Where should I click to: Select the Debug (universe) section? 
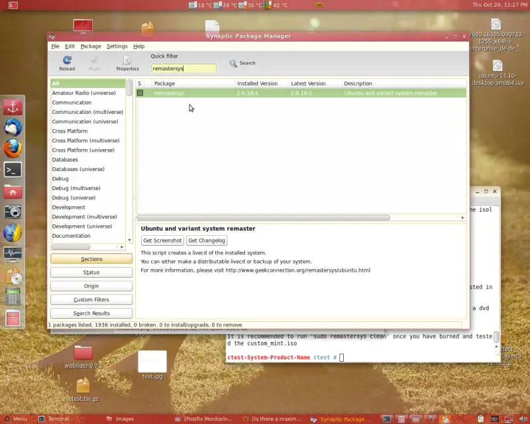click(88, 197)
